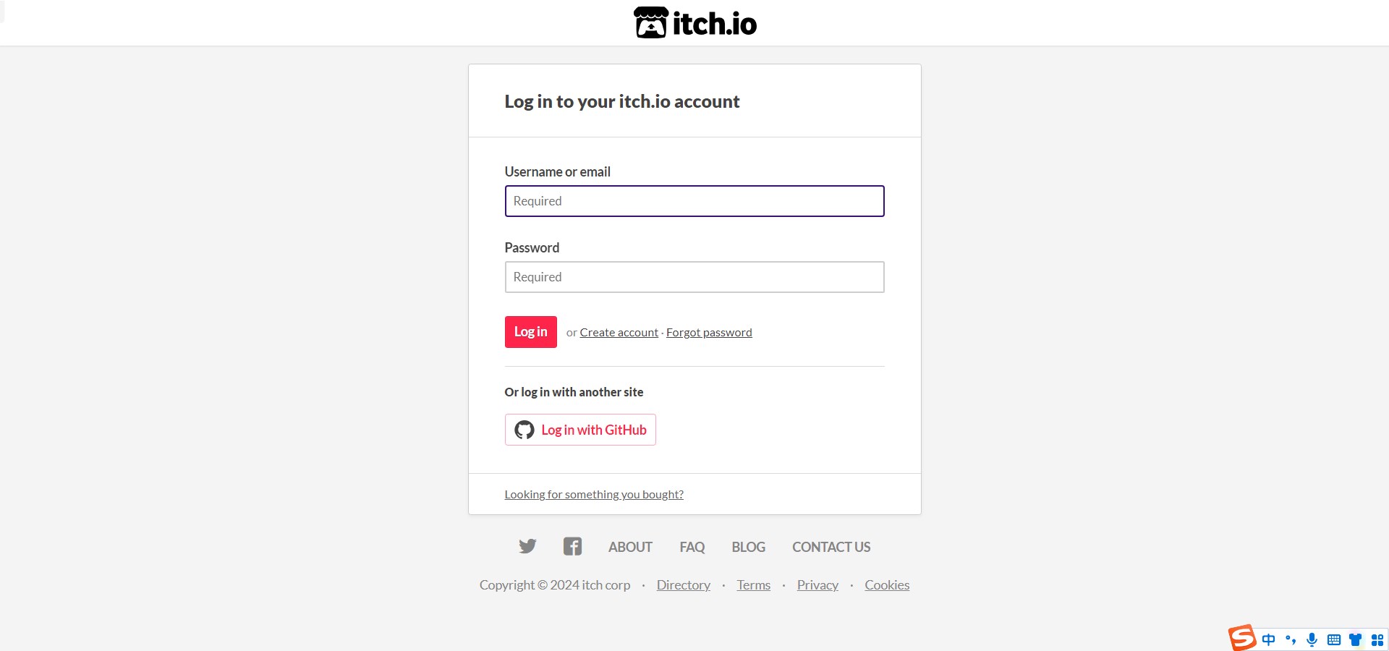1389x651 pixels.
Task: Click the Log in button
Action: 530,332
